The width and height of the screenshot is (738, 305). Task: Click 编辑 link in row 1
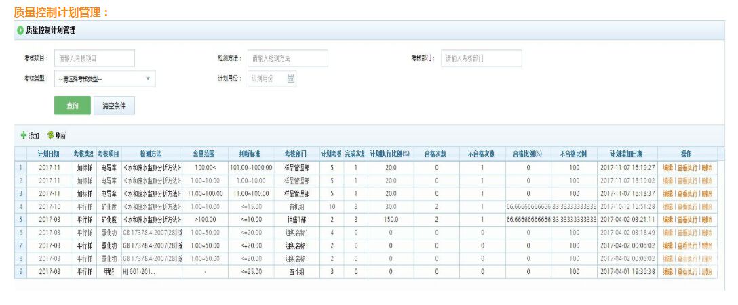pos(667,167)
